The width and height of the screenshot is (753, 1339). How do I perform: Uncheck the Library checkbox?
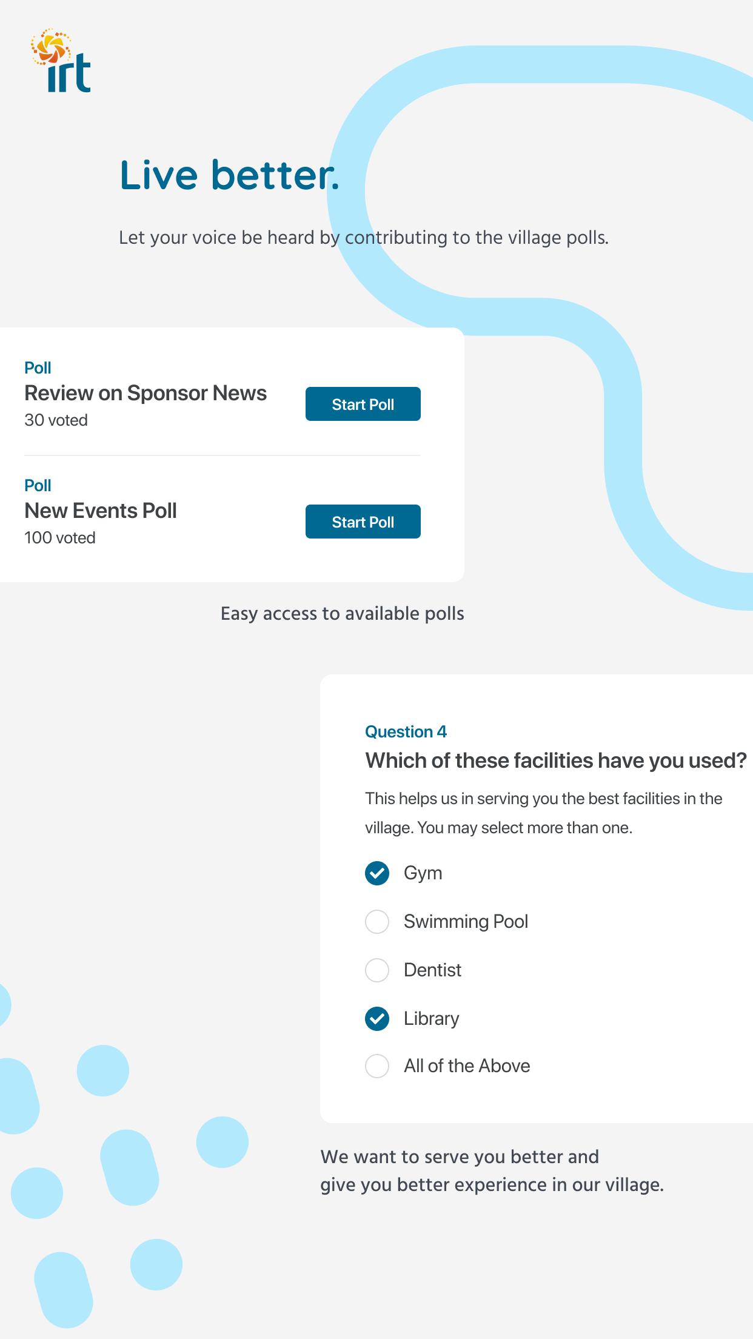[376, 1019]
